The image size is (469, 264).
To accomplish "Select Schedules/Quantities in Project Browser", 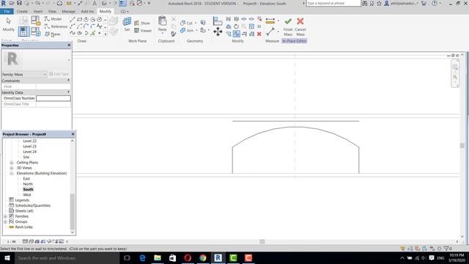I will pos(32,205).
